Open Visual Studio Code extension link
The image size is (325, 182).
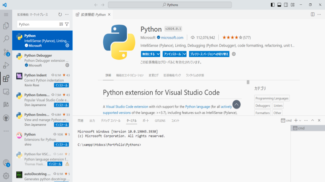coord(127,107)
